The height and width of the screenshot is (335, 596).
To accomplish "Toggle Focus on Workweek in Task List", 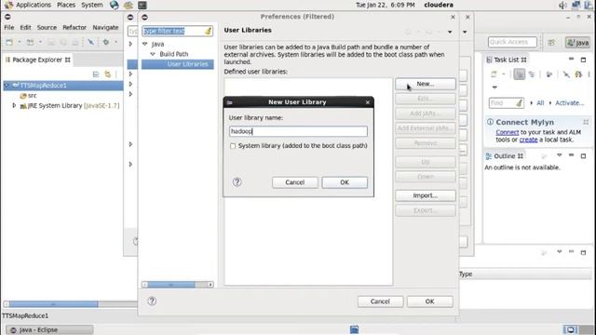I will tap(549, 74).
